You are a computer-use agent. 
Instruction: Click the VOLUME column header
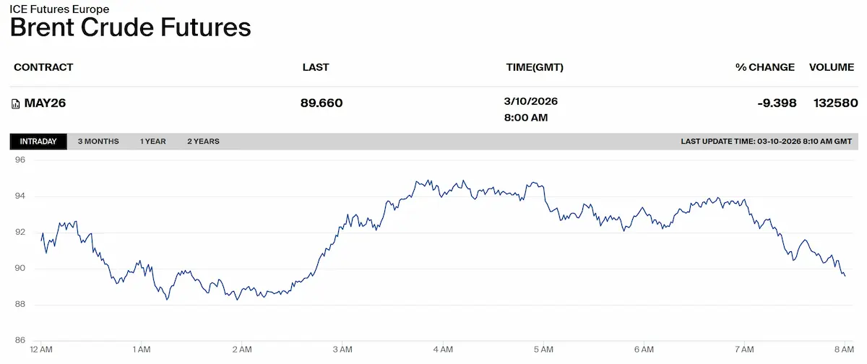click(x=832, y=67)
